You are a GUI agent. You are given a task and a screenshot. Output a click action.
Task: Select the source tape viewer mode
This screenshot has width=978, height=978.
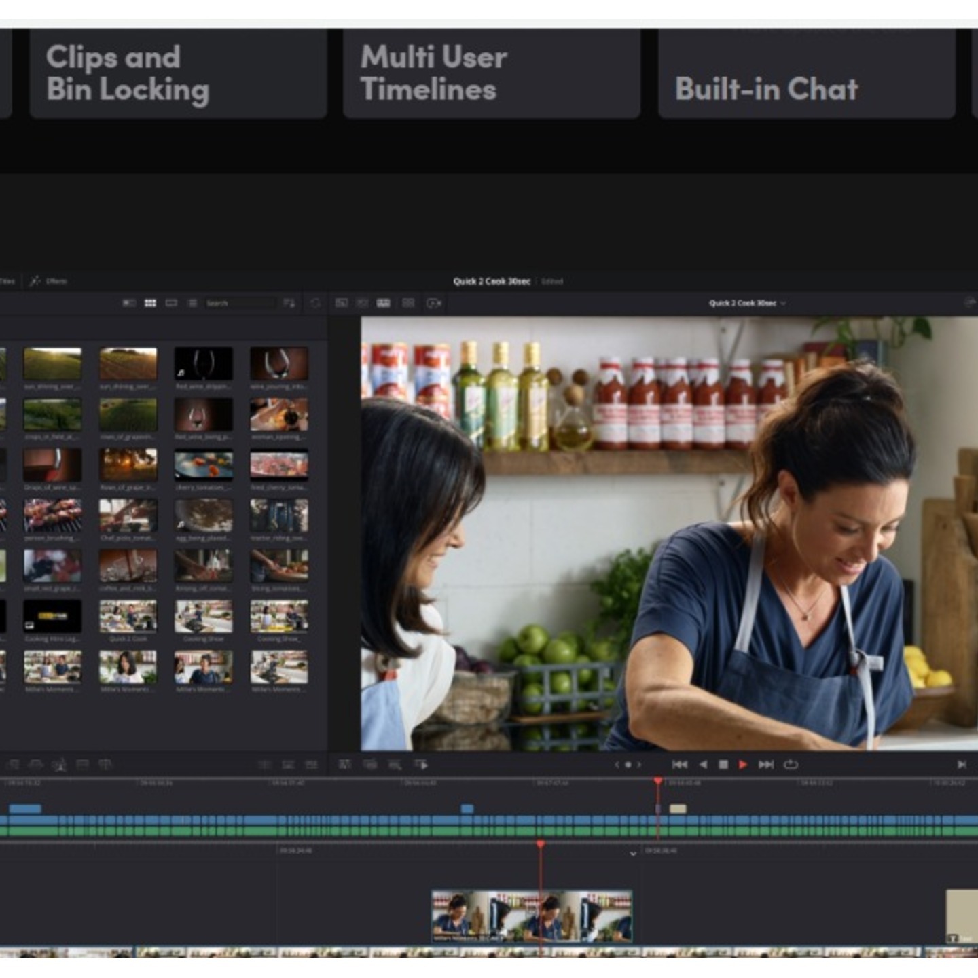click(x=363, y=303)
